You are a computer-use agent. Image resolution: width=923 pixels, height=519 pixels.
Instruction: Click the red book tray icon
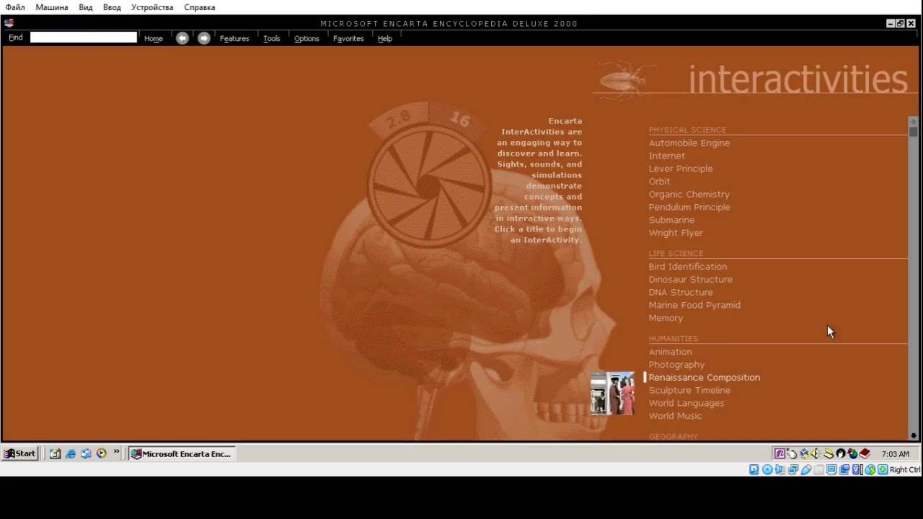865,453
